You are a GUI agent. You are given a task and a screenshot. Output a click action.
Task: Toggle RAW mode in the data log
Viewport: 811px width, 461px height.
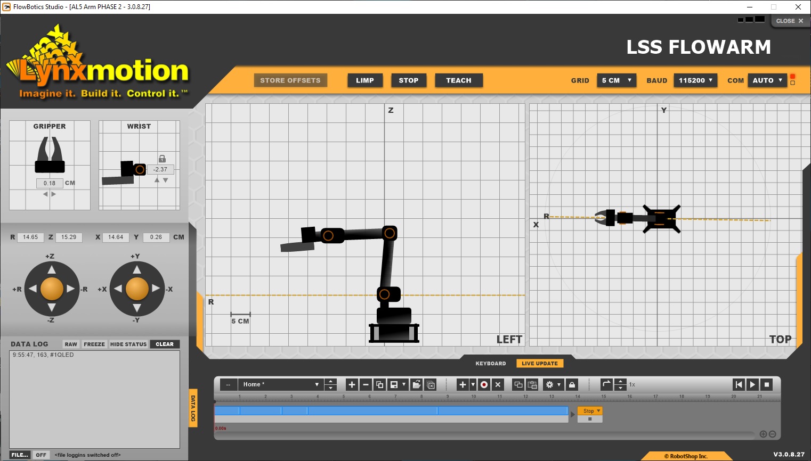pos(71,344)
